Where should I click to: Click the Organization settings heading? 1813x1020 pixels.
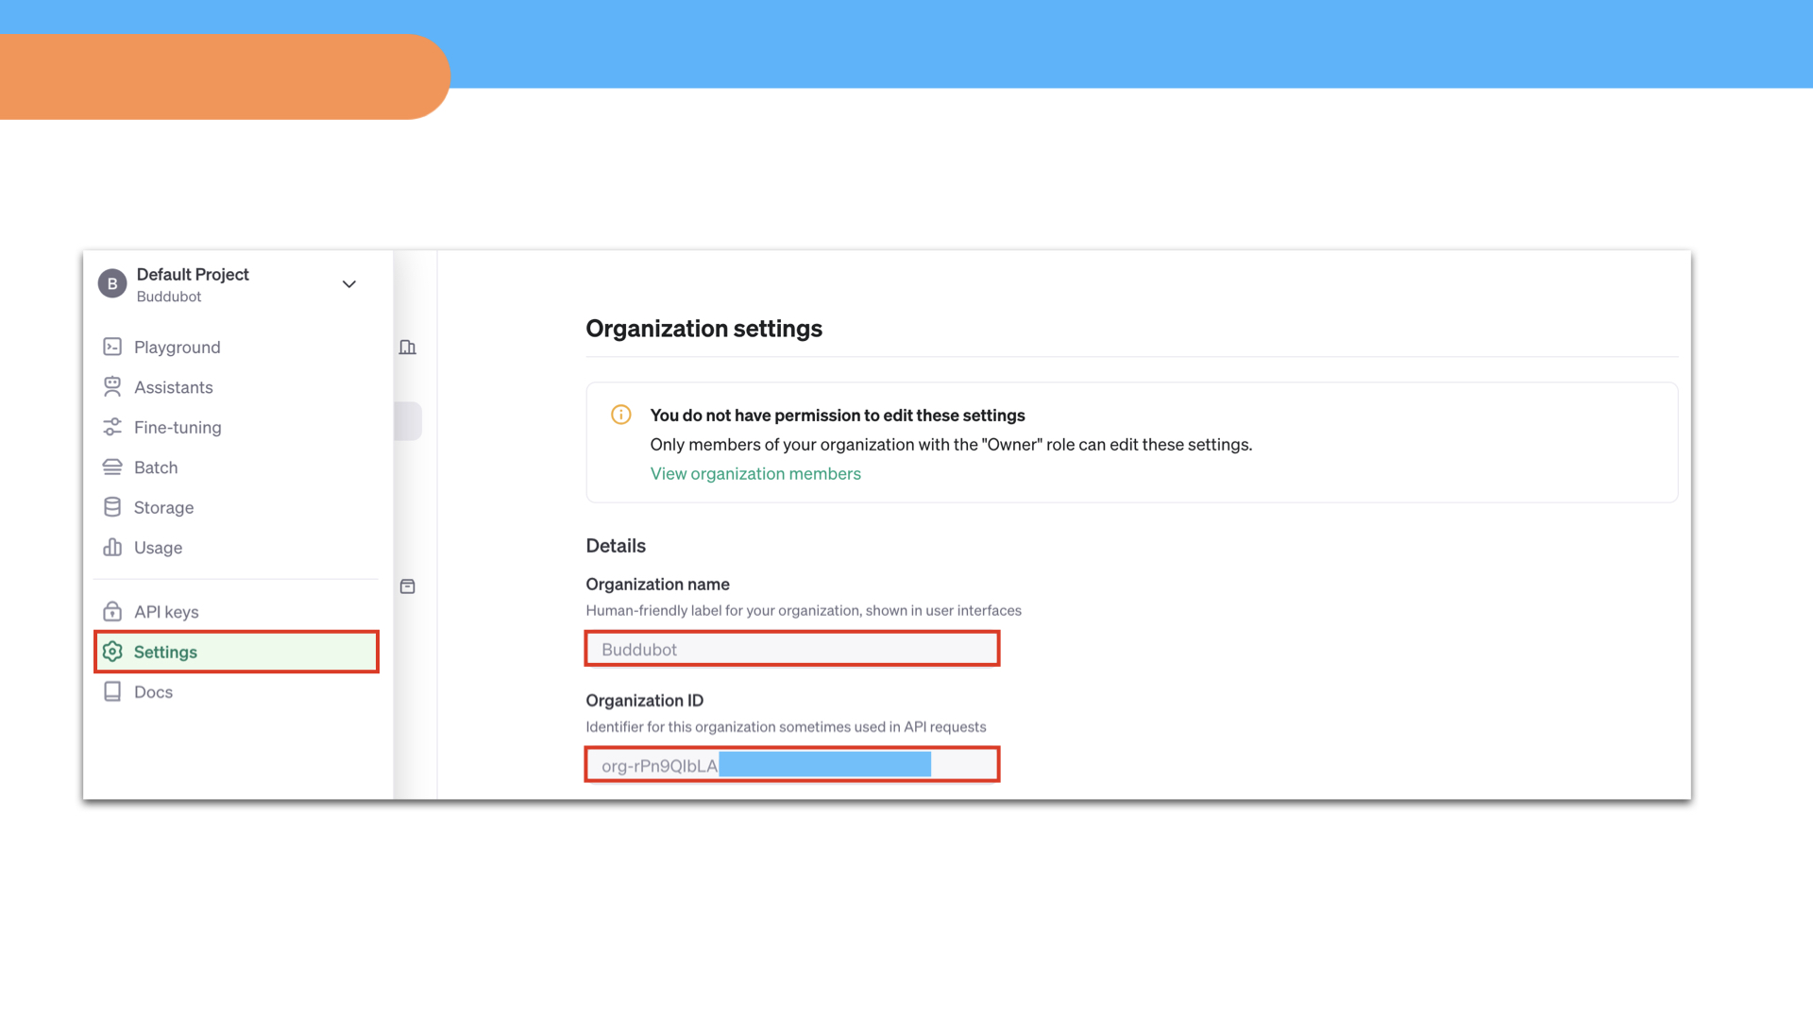pos(703,328)
